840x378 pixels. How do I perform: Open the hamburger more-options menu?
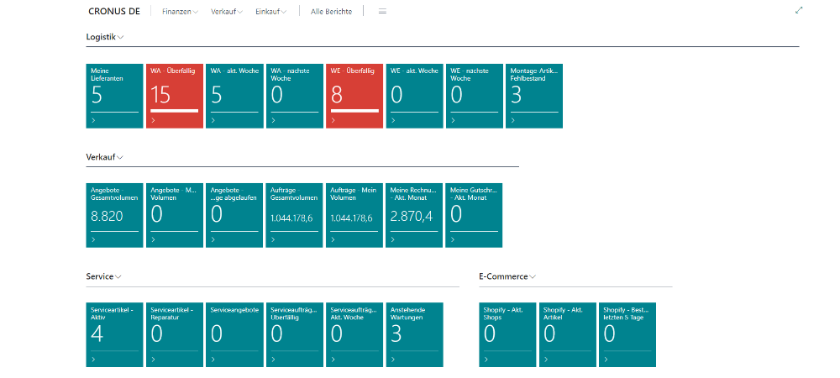tap(382, 11)
